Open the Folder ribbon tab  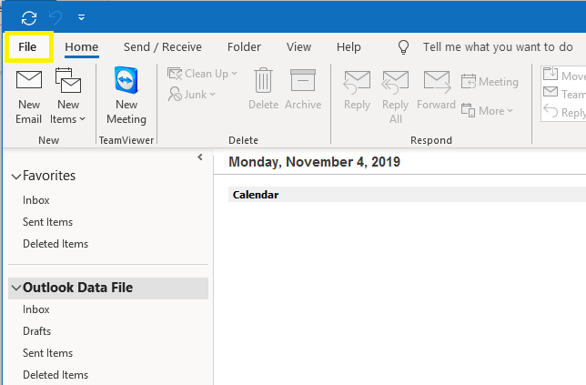[244, 47]
